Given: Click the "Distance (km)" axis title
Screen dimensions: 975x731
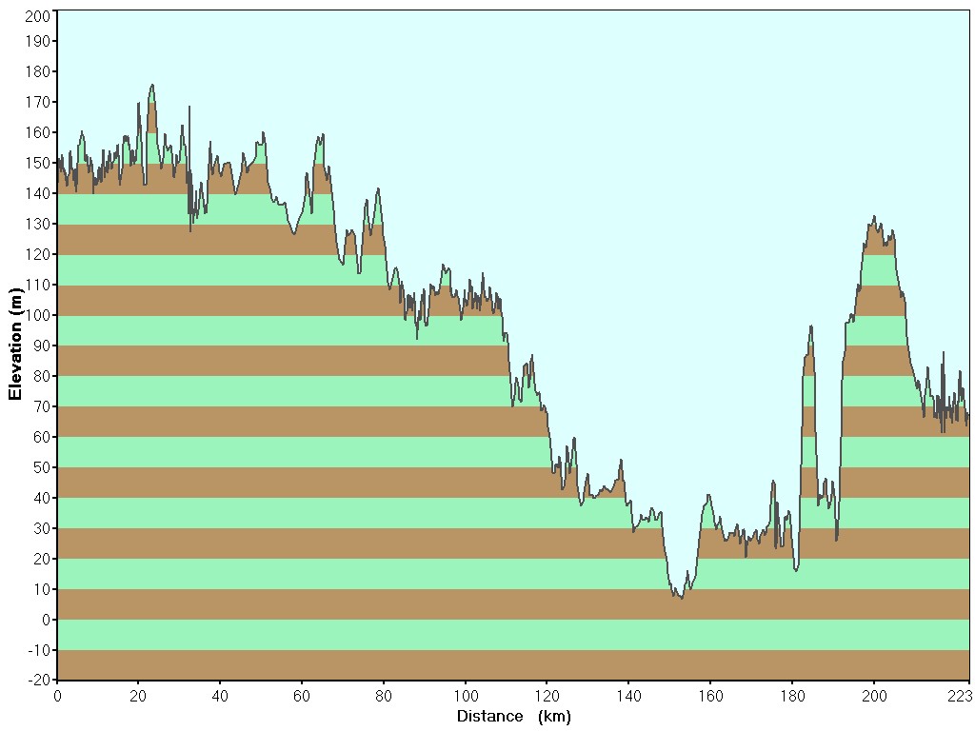Looking at the screenshot, I should pyautogui.click(x=513, y=717).
